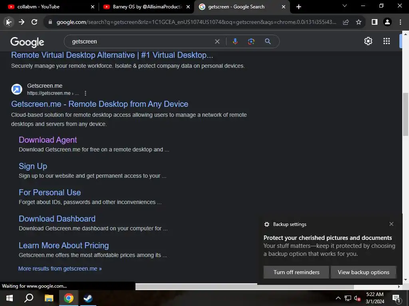
Task: Clear the search box with the X icon
Action: (x=217, y=41)
